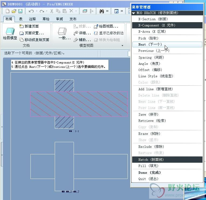Viewport: 206px width, 200px height.
Task: Expand toolbar overflow chevron after binoculars
Action: (x=107, y=11)
